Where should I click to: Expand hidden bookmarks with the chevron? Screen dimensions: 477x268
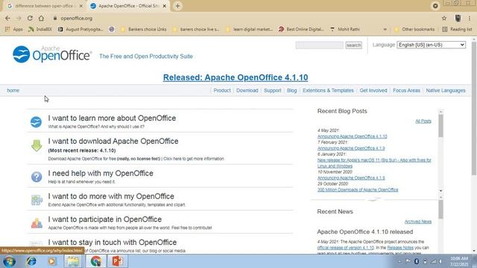click(385, 29)
